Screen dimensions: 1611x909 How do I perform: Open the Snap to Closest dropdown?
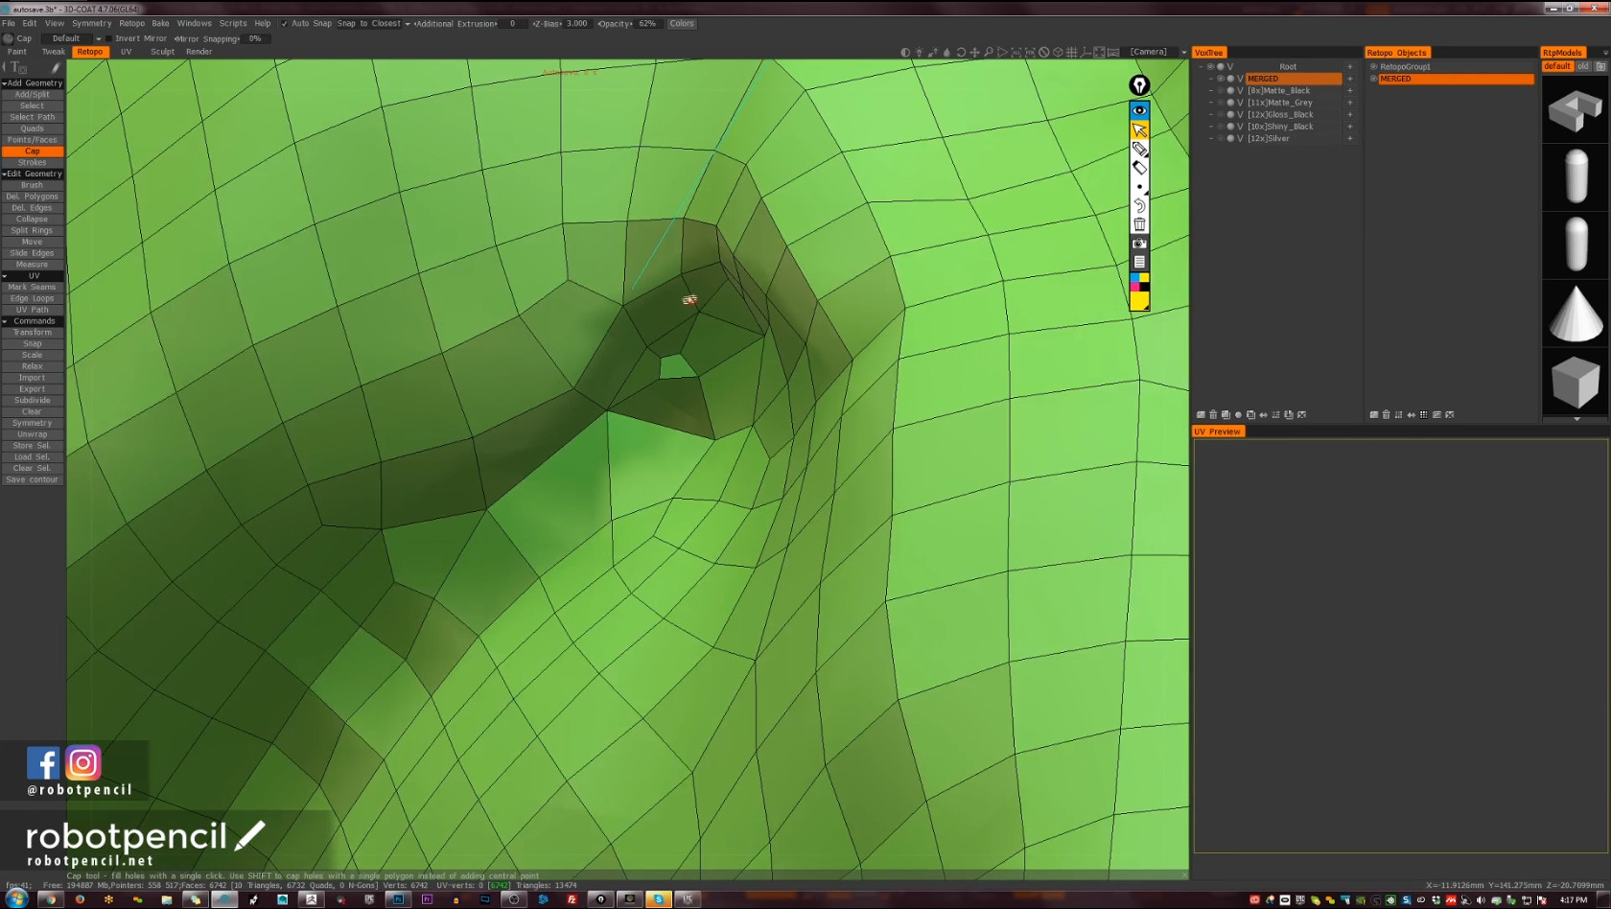click(x=373, y=24)
